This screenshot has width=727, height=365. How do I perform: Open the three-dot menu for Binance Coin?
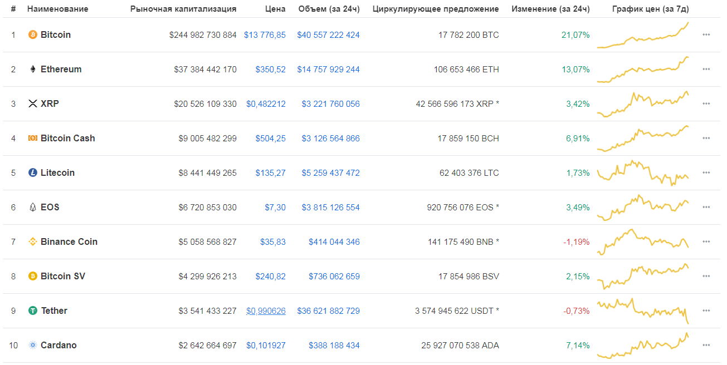click(706, 241)
